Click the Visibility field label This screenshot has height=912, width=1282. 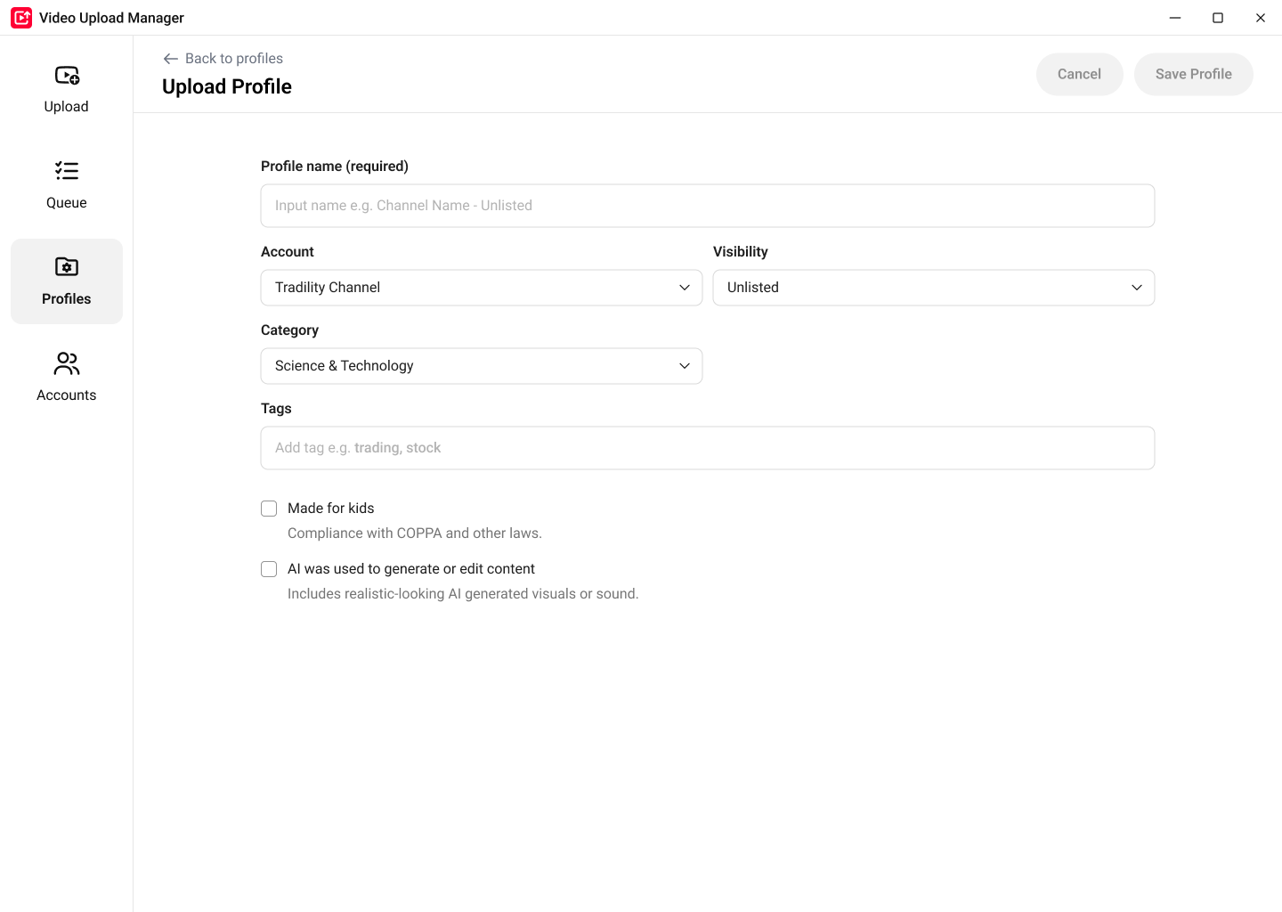coord(741,252)
